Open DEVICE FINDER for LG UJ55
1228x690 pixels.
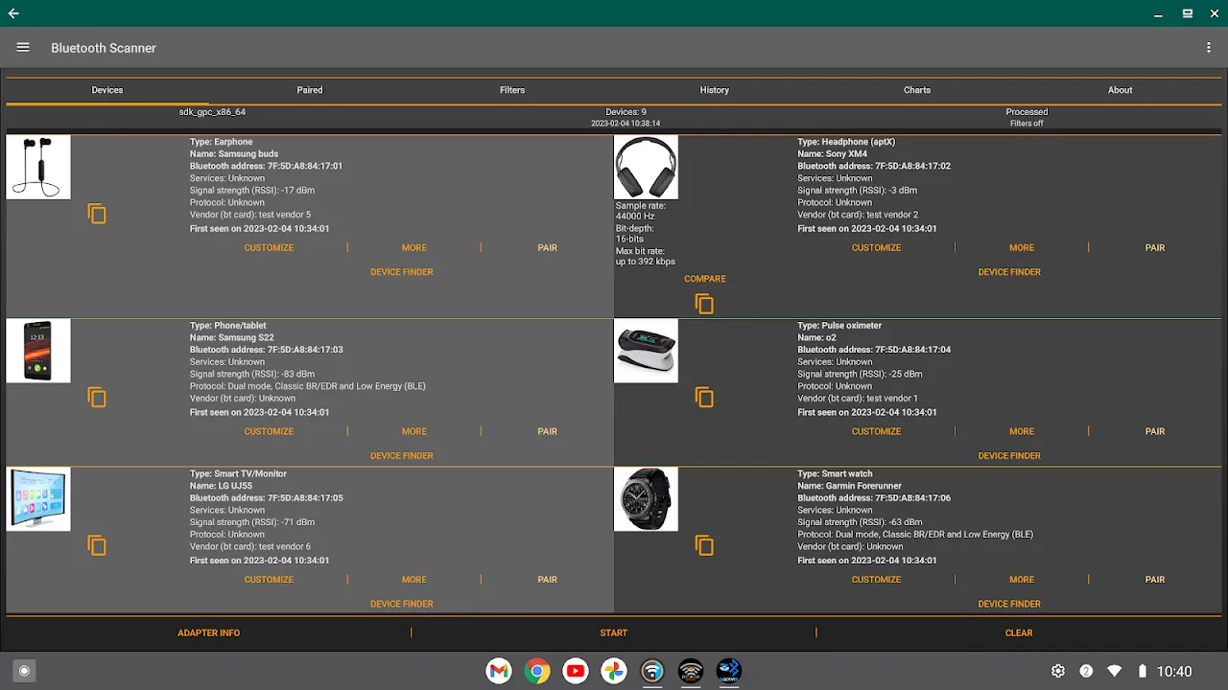[x=402, y=604]
